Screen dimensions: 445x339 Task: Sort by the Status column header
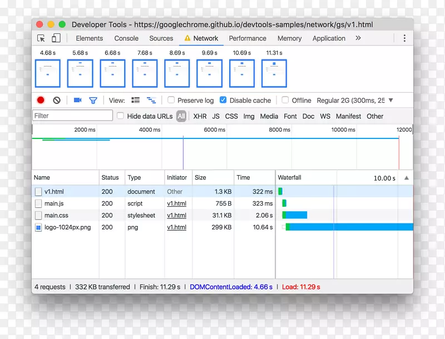pos(112,177)
